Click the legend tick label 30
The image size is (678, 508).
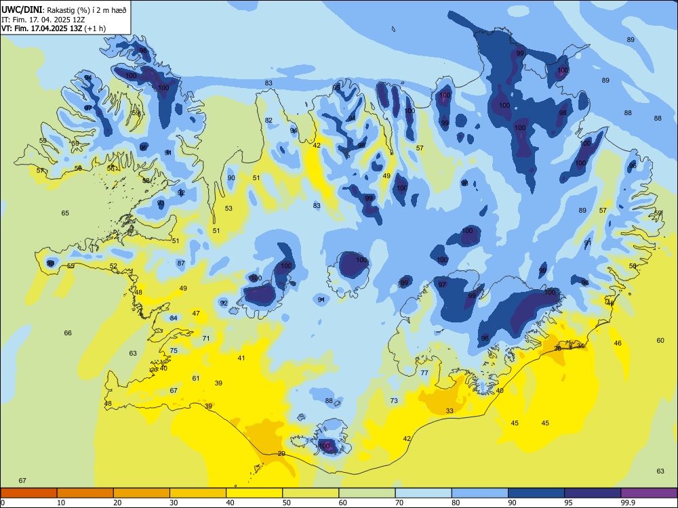click(x=174, y=503)
